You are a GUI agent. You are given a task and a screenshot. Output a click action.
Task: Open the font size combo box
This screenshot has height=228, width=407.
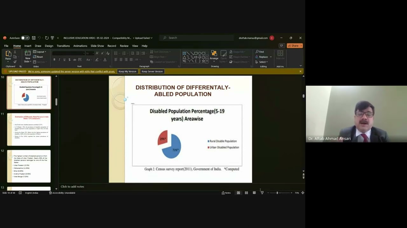pyautogui.click(x=89, y=53)
